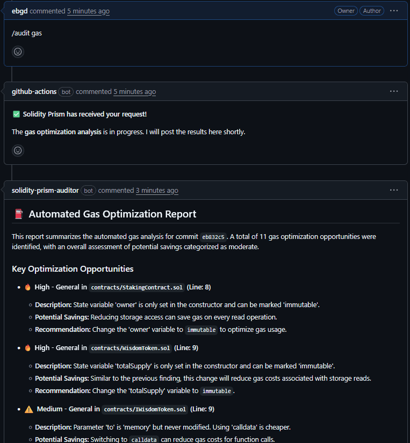Screen dimensions: 410x443
Task: Open the options menu on the gas report comment
Action: pyautogui.click(x=394, y=190)
